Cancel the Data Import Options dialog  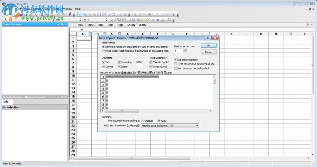coord(209,52)
